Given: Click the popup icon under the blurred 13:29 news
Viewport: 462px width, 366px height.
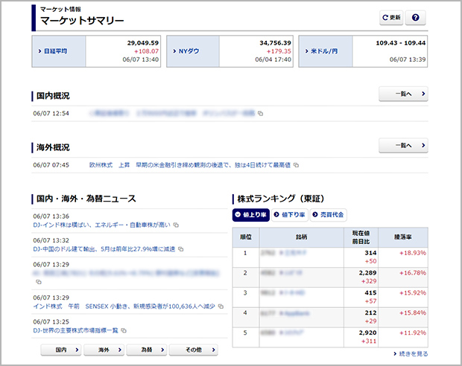Looking at the screenshot, I should [x=39, y=282].
